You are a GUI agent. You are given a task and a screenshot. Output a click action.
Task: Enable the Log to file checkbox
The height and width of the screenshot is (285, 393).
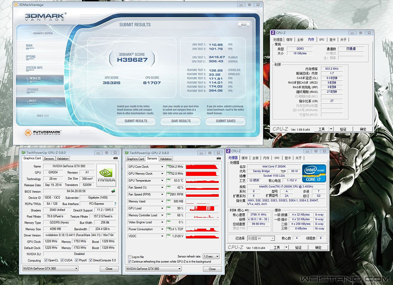pos(129,257)
